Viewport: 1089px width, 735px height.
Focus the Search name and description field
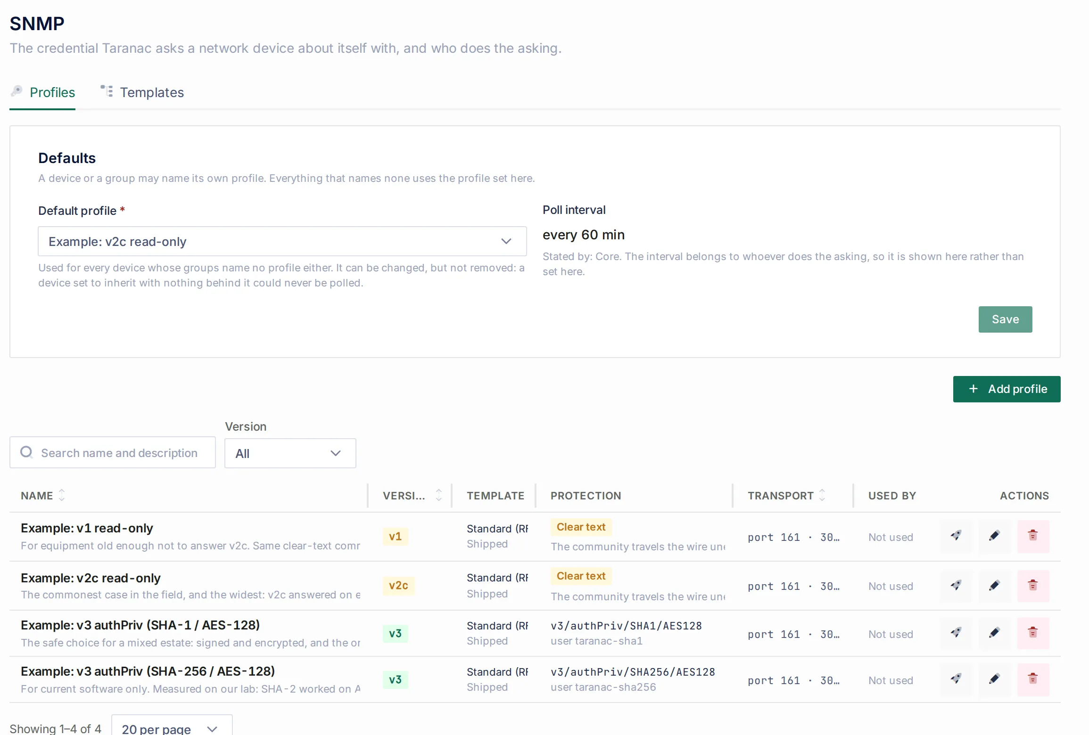point(113,453)
